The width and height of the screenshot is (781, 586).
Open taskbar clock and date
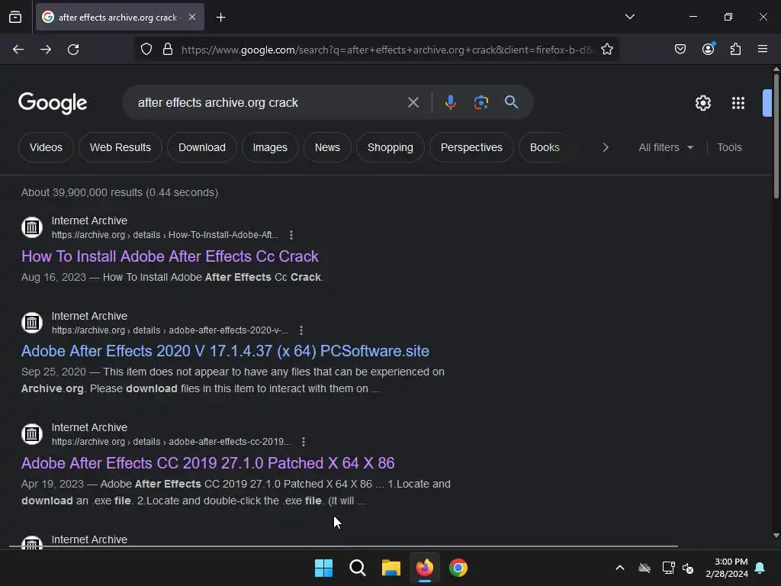pos(727,568)
